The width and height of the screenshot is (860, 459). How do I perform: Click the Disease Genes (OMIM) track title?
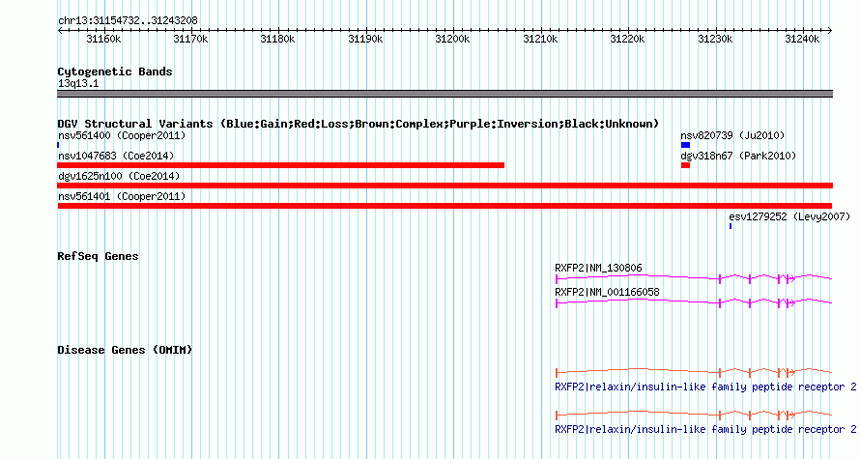tap(125, 350)
